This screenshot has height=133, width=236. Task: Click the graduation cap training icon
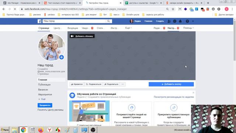[72, 95]
